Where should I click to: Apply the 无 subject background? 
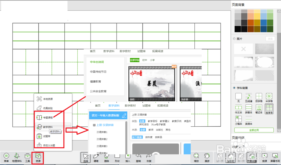pos(238,98)
